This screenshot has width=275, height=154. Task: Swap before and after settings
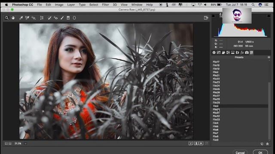click(196, 143)
